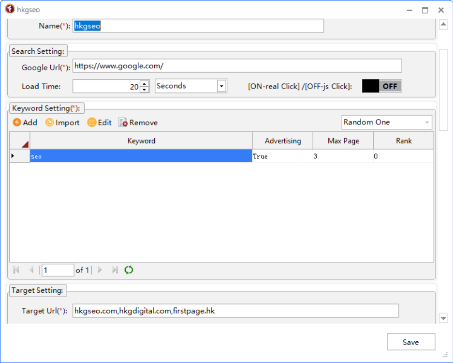
Task: Click the page number field in pager
Action: (58, 270)
